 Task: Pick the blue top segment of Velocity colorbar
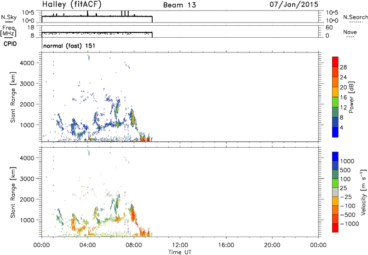335,156
